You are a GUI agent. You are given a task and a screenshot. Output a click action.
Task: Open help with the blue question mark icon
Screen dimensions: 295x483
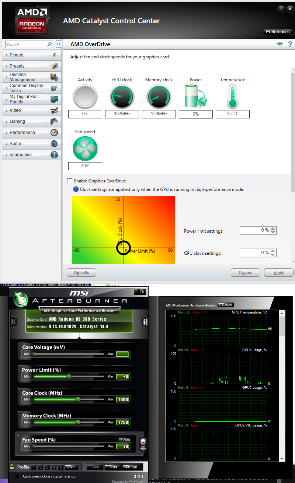290,44
